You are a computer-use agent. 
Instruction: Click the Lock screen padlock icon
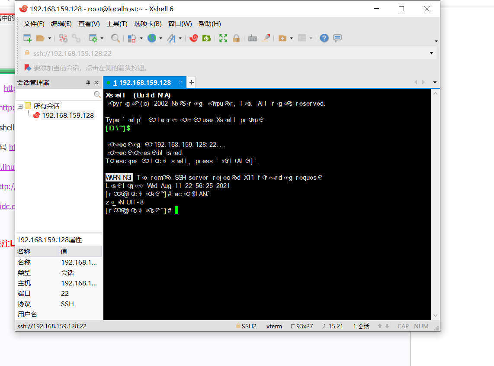coord(236,38)
